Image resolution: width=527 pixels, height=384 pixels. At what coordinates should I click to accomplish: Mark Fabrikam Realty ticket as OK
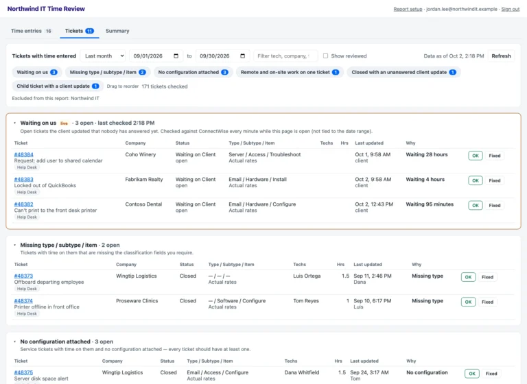click(x=476, y=180)
